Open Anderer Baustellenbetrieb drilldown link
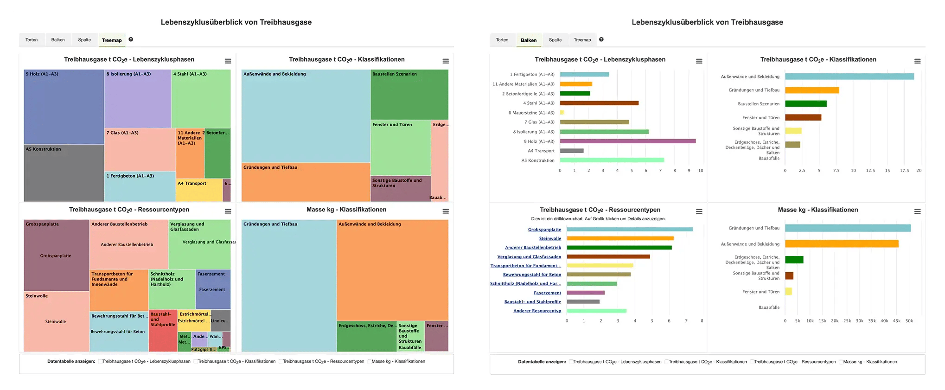 coord(533,248)
